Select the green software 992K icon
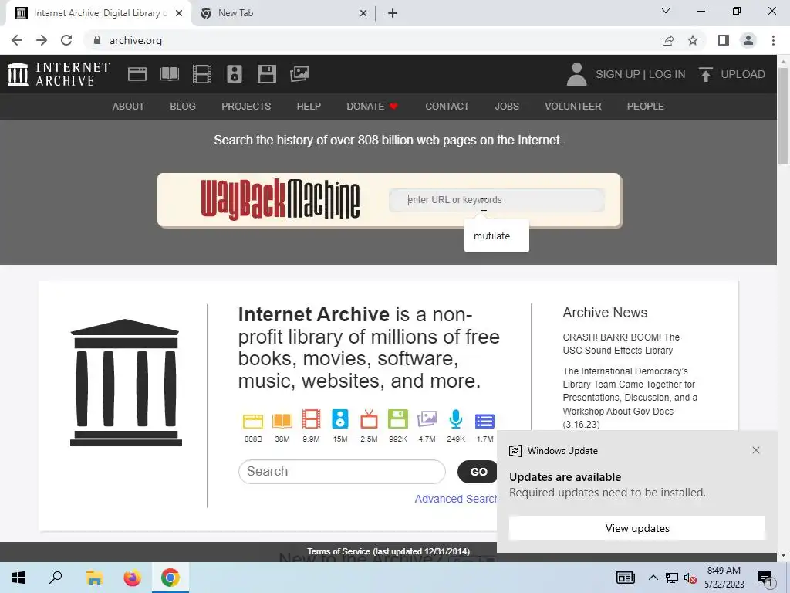The image size is (790, 593). 397,419
